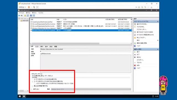Select radio ユーザーがログオンしているときのみ実行する
The image size is (177, 100).
click(33, 79)
